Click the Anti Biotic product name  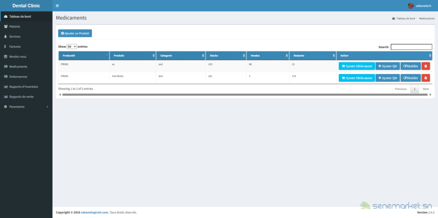pyautogui.click(x=118, y=76)
